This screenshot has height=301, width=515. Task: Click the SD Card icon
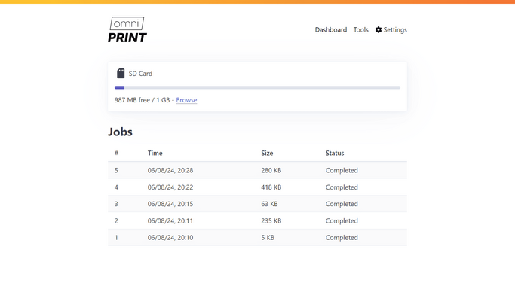click(x=121, y=74)
